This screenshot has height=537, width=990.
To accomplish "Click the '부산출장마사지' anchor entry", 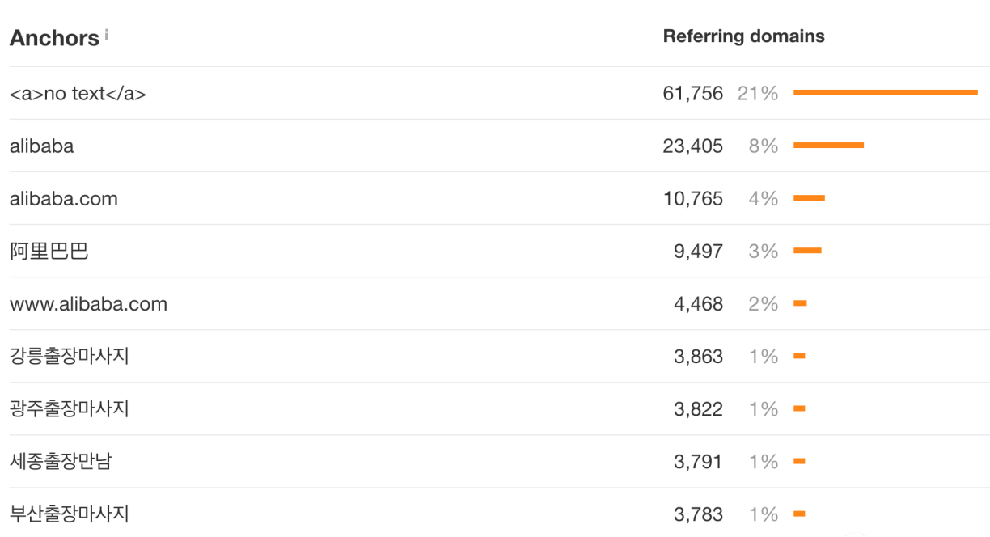I will 70,514.
